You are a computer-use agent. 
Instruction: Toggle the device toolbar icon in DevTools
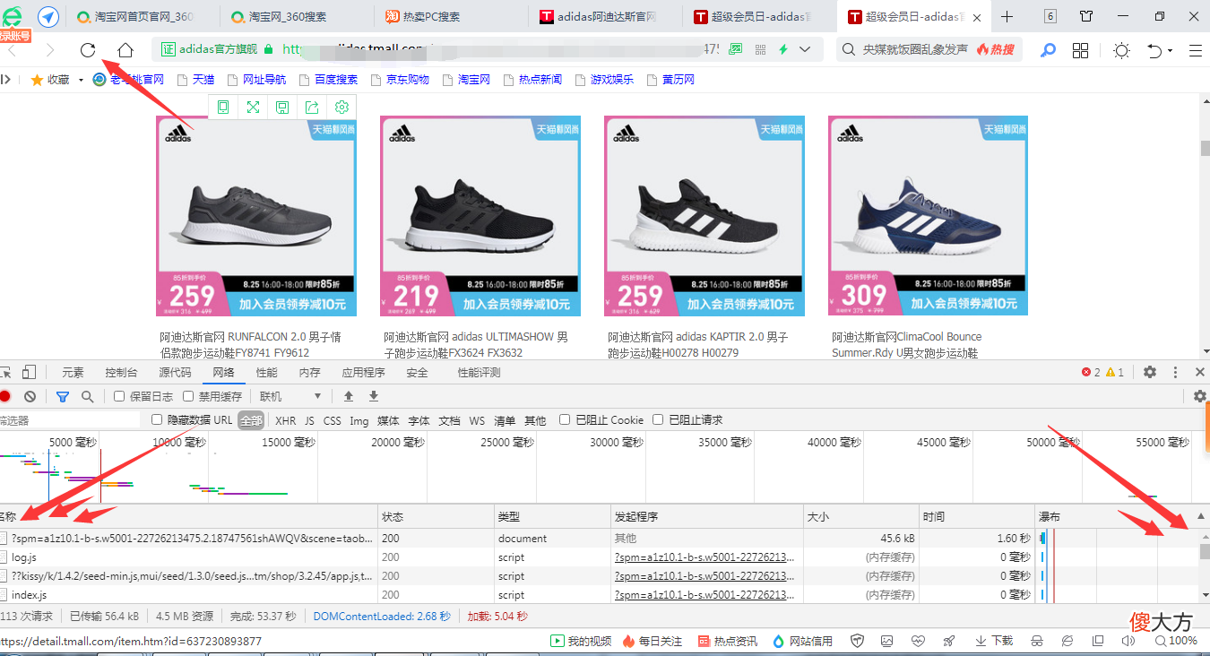click(x=29, y=372)
